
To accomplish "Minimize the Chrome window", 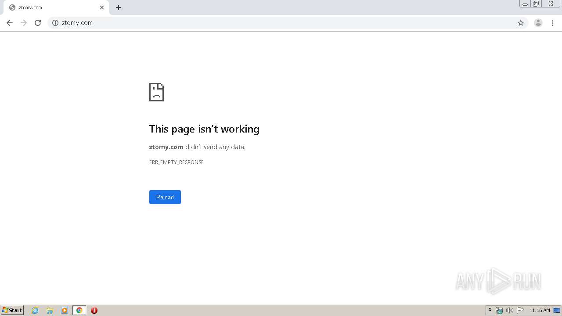I will tap(525, 4).
